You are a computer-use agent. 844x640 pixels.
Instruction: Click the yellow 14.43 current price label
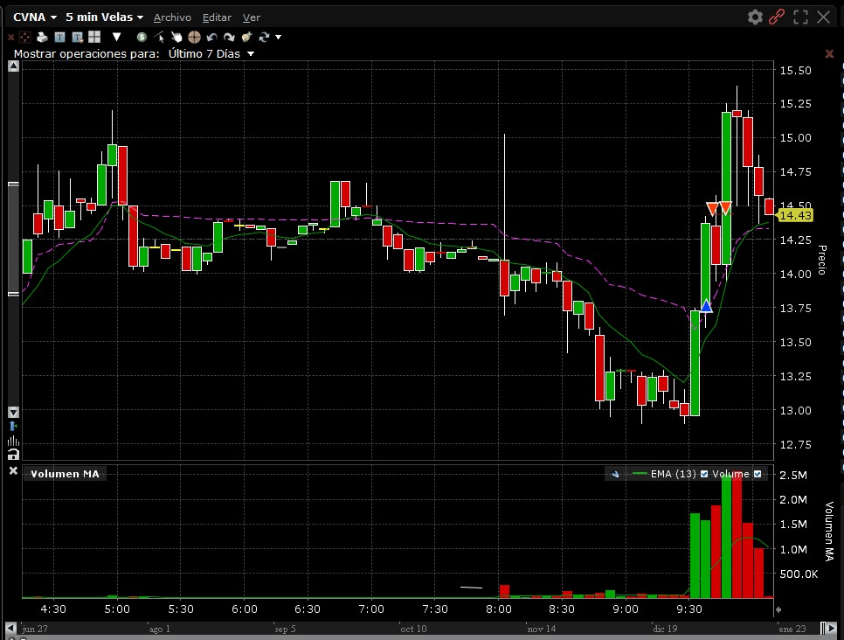(x=795, y=215)
